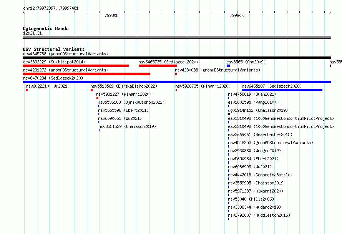Image resolution: width=342 pixels, height=234 pixels.
Task: Click the small blue mark under esv8565
Action: [x=228, y=66]
